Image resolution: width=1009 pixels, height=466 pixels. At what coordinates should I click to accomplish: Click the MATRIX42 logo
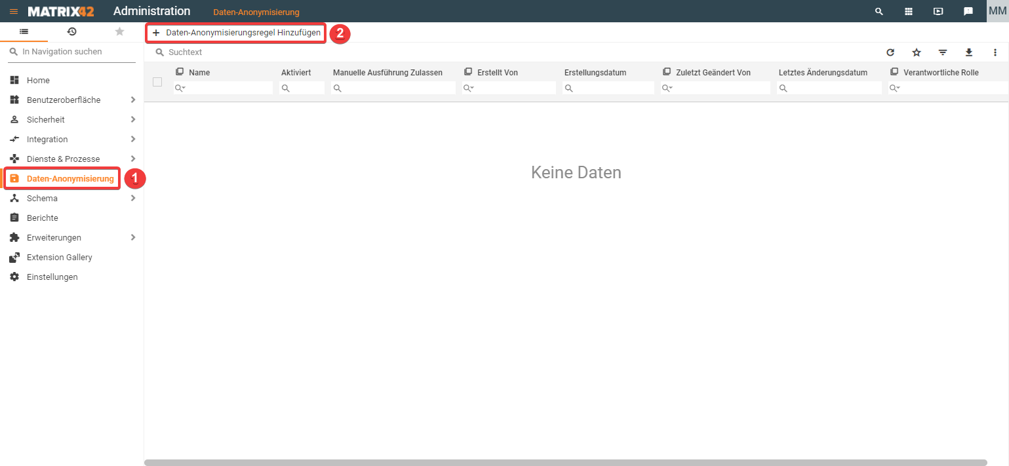61,11
